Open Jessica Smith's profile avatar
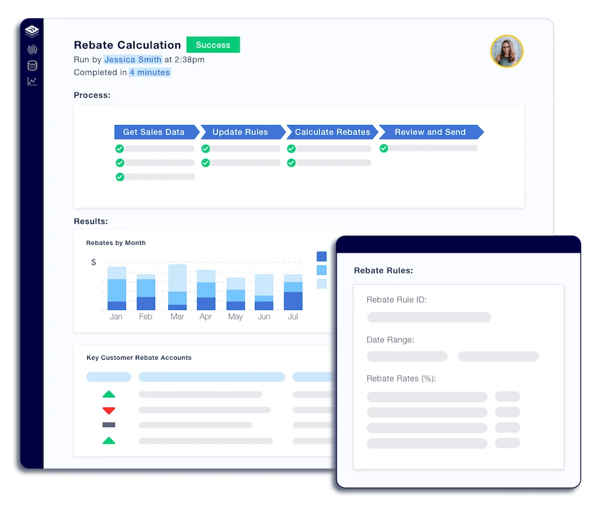This screenshot has width=601, height=507. 507,52
